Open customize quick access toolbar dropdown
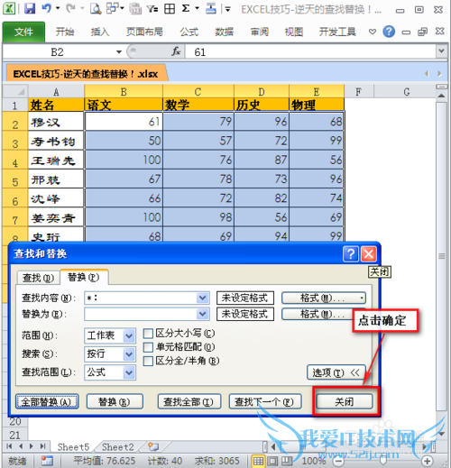 coord(227,9)
